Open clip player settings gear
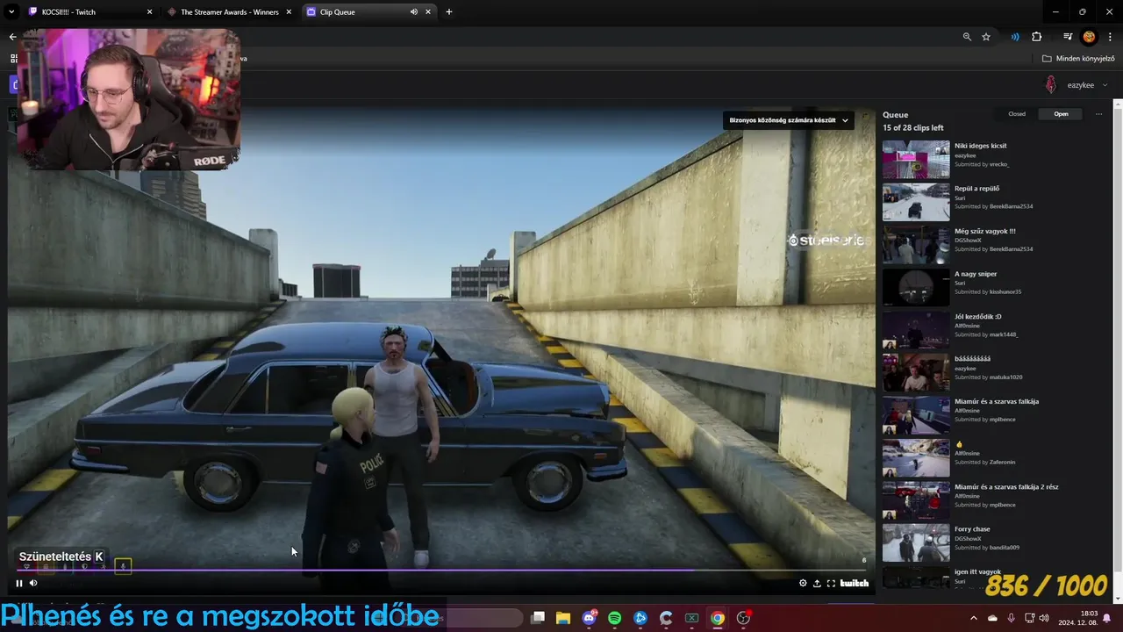Screen dimensions: 1123x632 click(x=803, y=583)
